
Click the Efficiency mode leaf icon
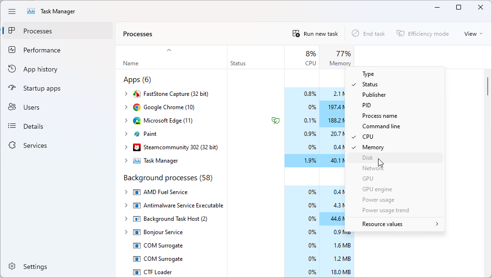(x=400, y=33)
